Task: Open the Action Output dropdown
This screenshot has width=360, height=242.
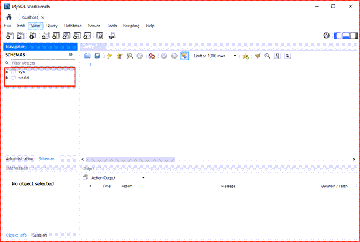Action: point(144,178)
